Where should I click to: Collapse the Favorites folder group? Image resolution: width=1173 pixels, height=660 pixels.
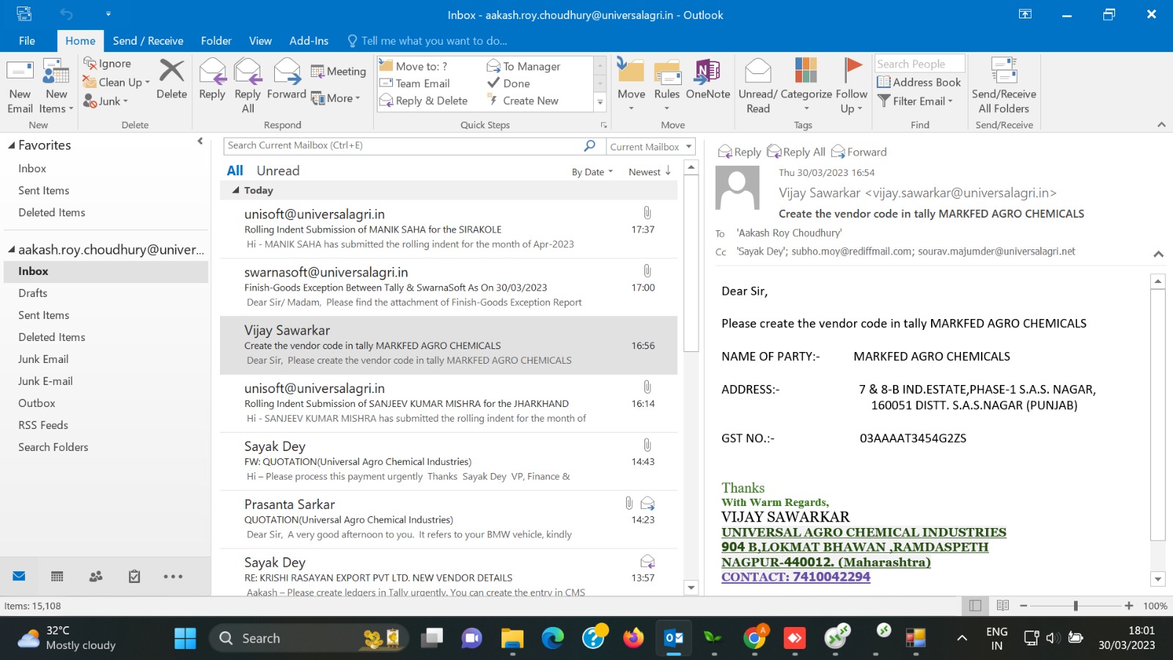pyautogui.click(x=12, y=145)
